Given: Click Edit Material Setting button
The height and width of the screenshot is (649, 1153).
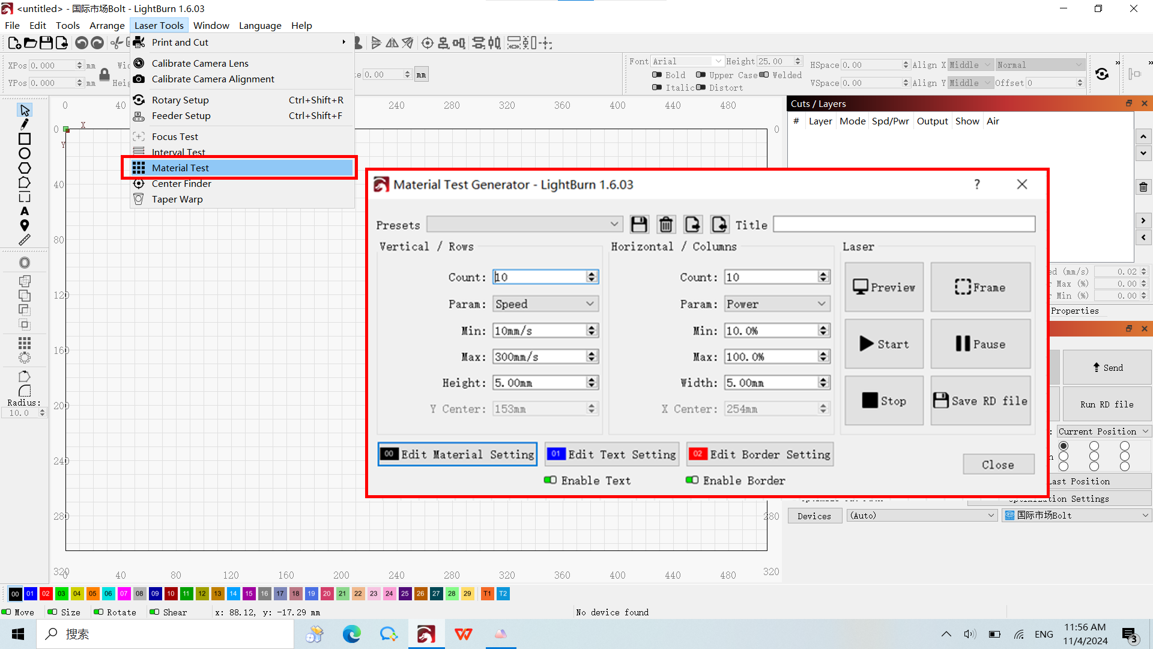Looking at the screenshot, I should (x=458, y=454).
